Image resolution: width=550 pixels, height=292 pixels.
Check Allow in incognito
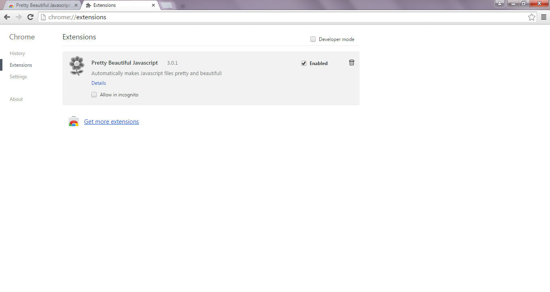coord(94,95)
